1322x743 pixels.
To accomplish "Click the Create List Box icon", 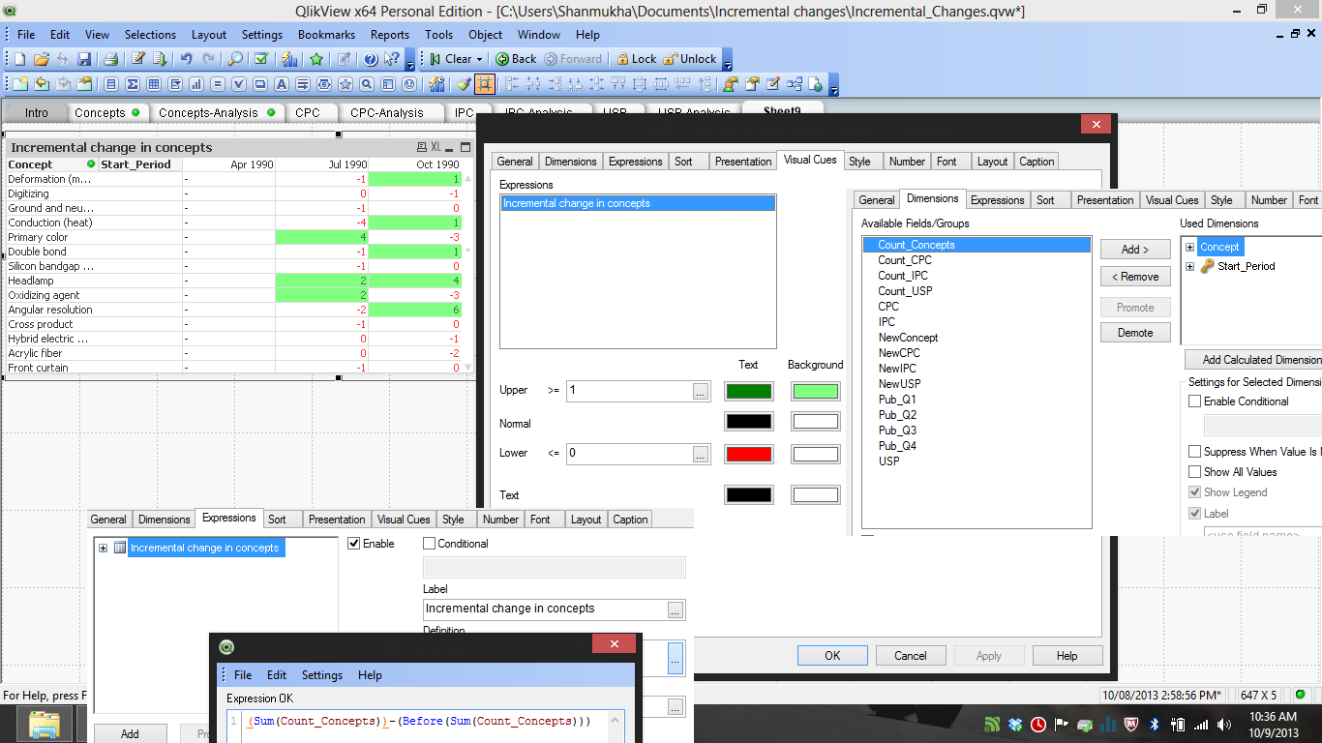I will pos(111,84).
